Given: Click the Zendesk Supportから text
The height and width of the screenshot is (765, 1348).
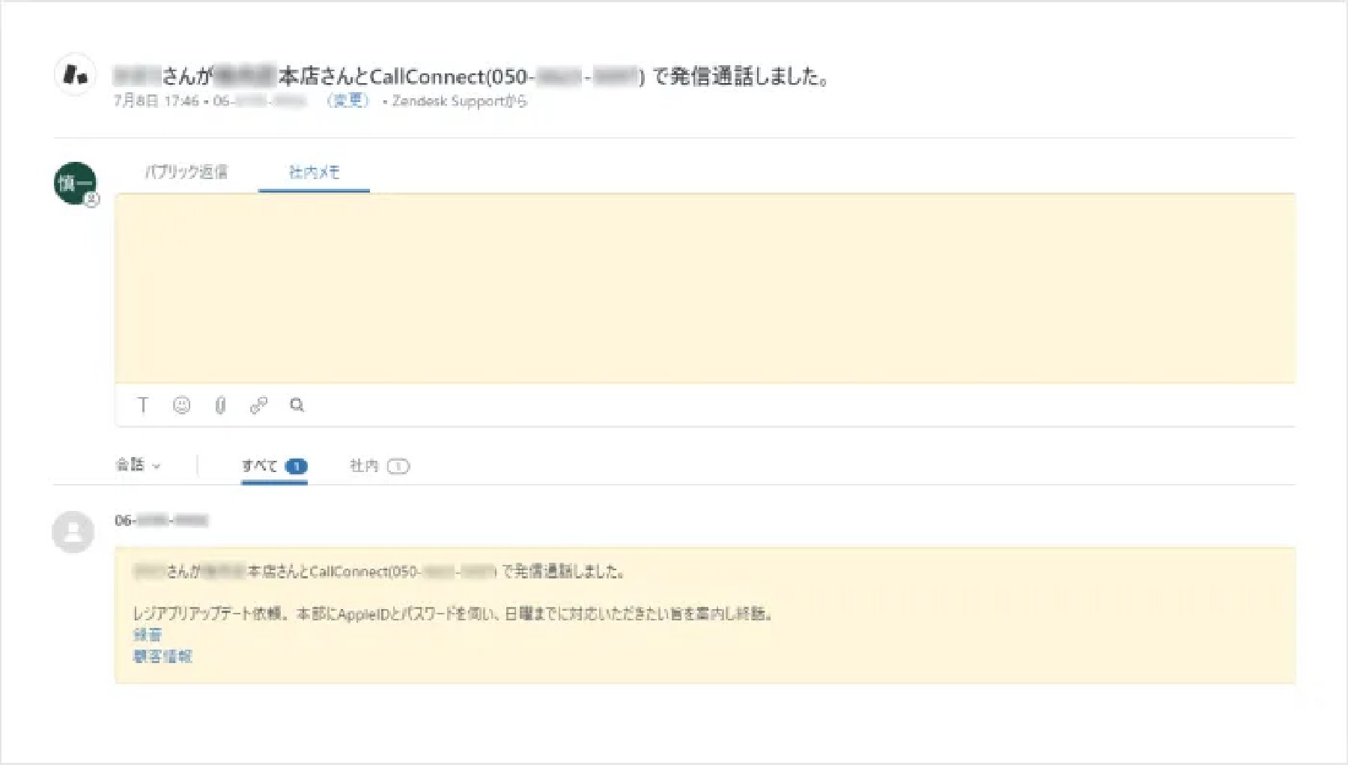Looking at the screenshot, I should pos(460,101).
